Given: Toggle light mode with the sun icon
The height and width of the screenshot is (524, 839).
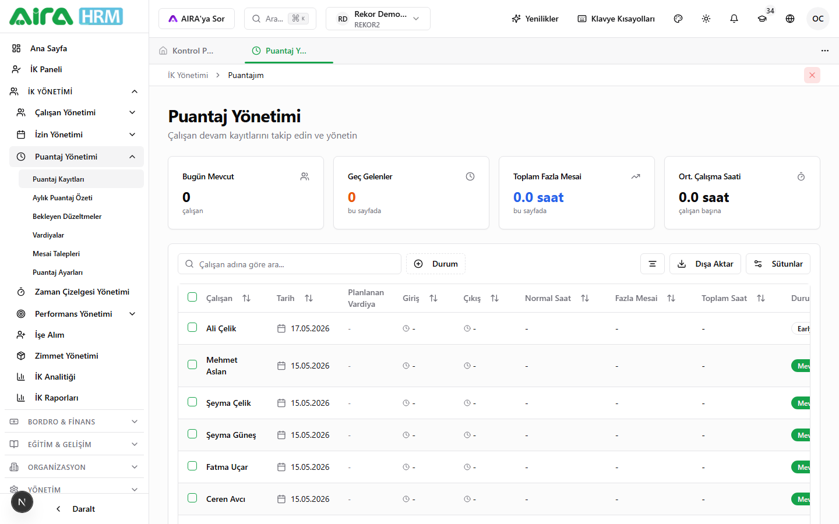Looking at the screenshot, I should 706,19.
